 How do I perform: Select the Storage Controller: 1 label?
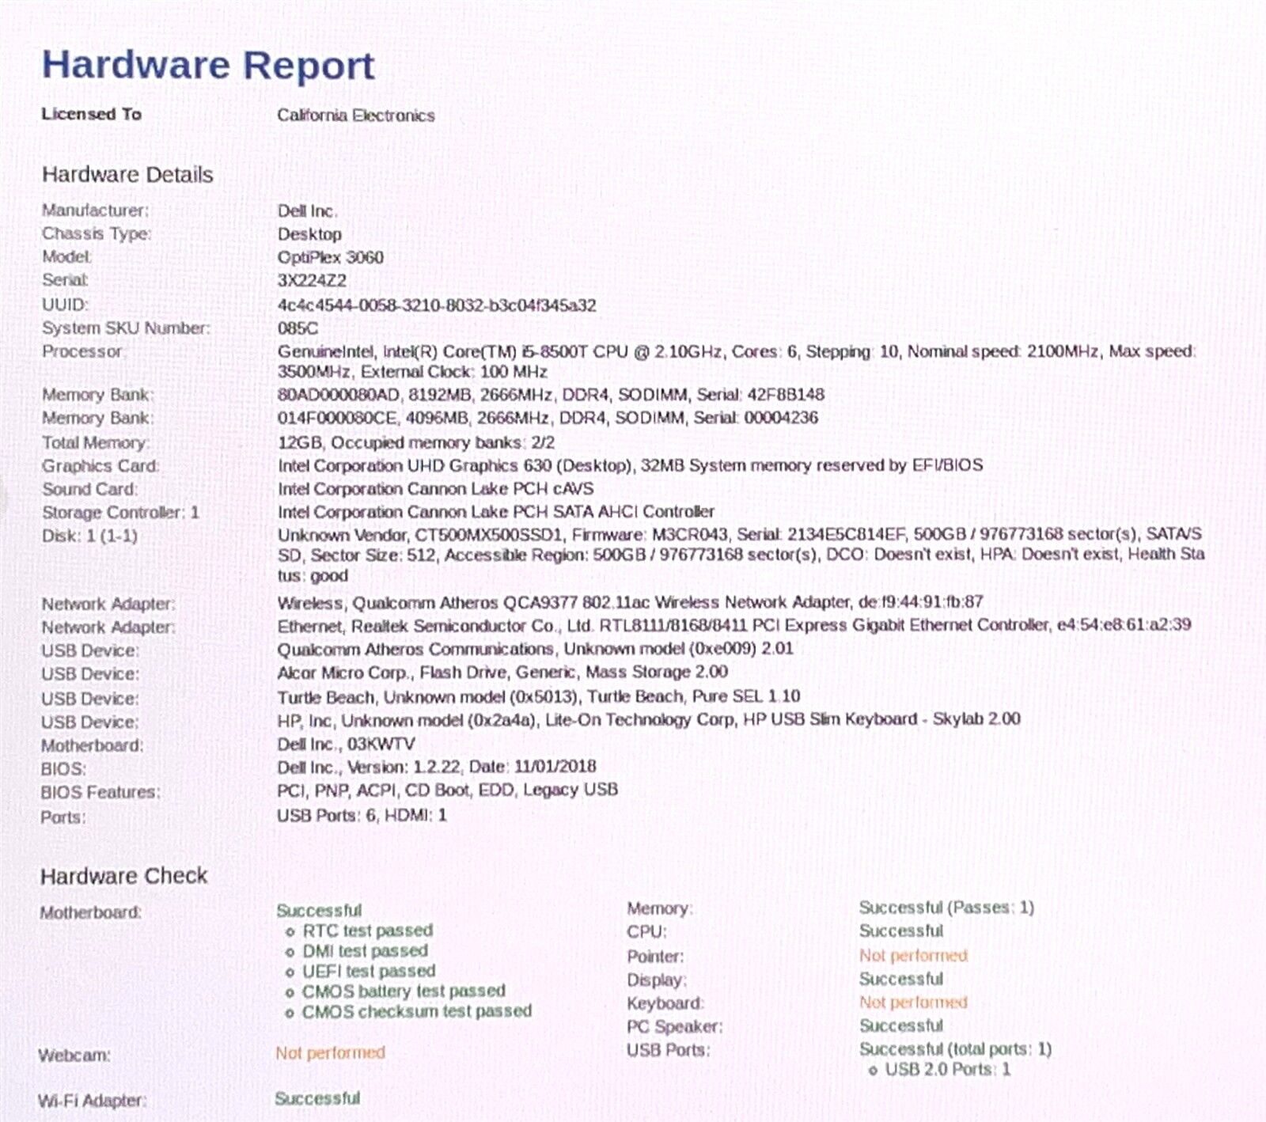[x=120, y=512]
